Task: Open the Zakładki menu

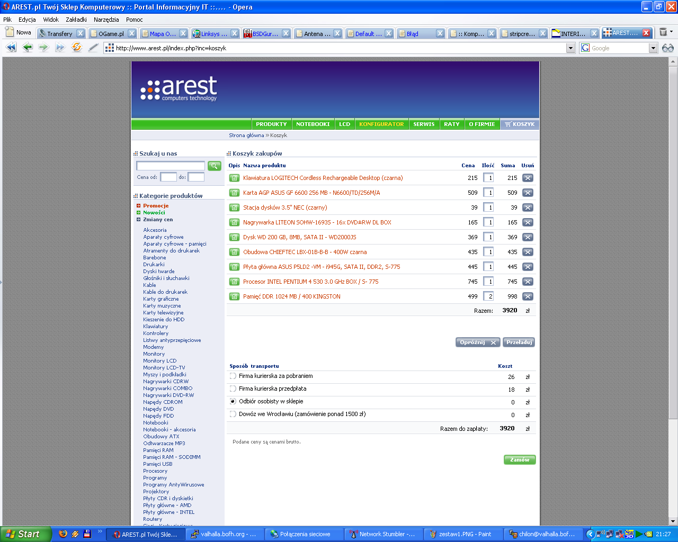Action: pos(76,20)
